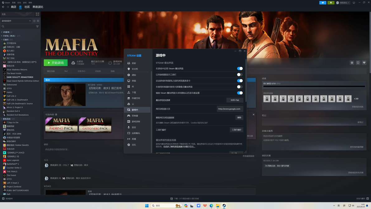This screenshot has height=209, width=371.
Task: Add Mafia to favorites heart icon
Action: (x=364, y=63)
